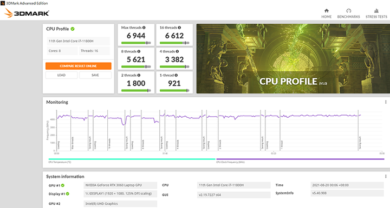Screen dimensions: 390x208
Task: Click the Cores: 8 field
Action: pos(62,51)
